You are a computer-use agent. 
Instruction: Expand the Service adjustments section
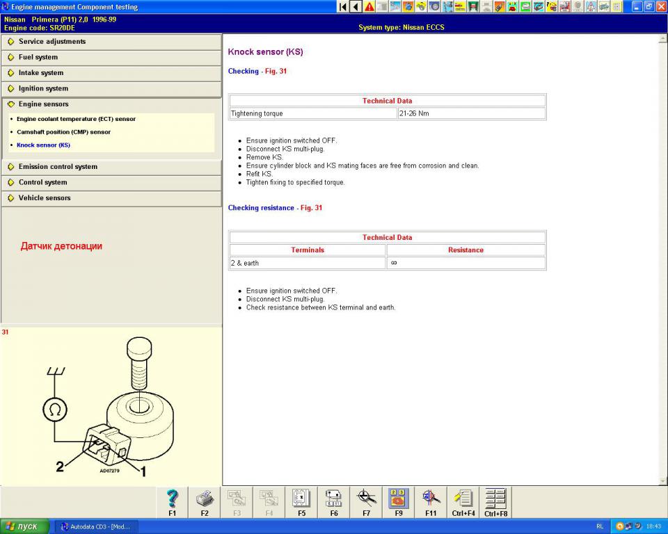[111, 42]
